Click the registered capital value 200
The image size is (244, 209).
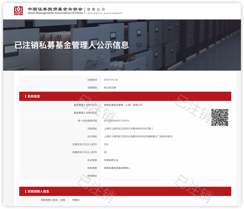pos(106,144)
